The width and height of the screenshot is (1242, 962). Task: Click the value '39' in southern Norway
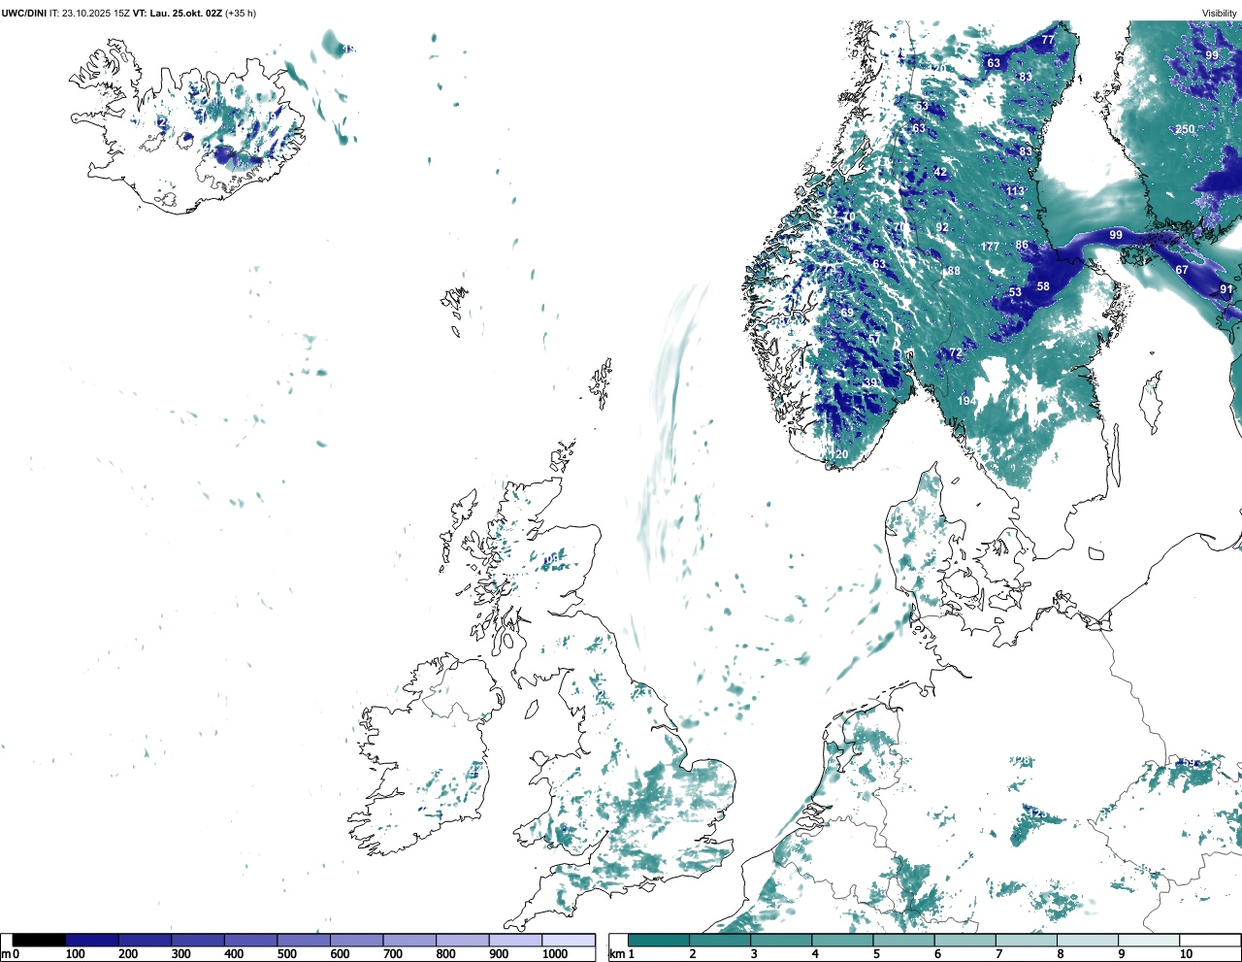tap(870, 382)
